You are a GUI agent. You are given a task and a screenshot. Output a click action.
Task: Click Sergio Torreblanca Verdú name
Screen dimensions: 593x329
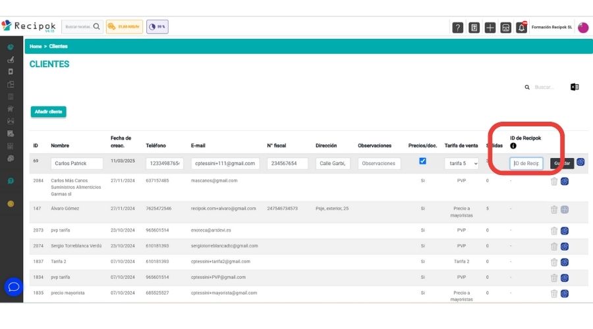click(x=76, y=246)
